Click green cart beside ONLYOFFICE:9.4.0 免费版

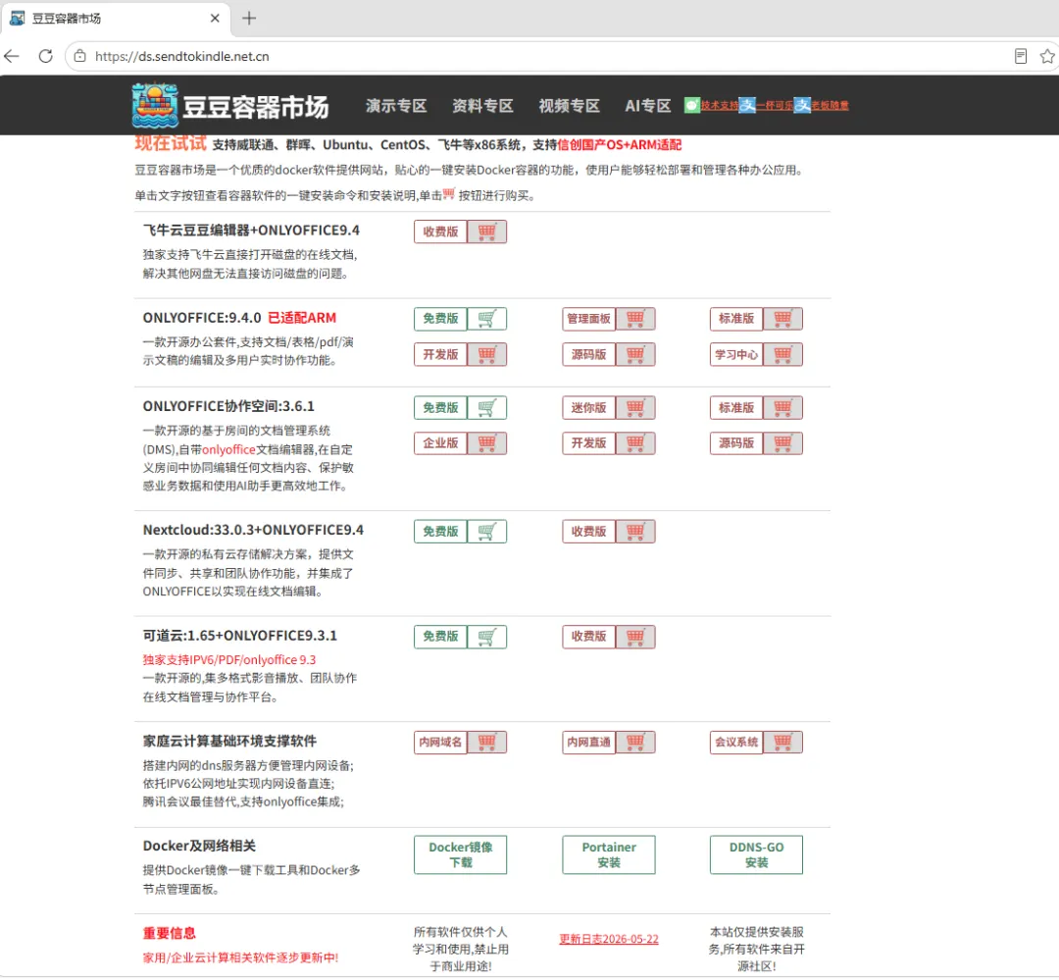pos(487,319)
